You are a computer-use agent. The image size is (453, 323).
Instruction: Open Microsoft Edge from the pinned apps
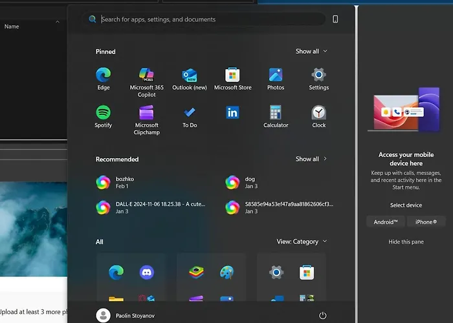tap(104, 76)
